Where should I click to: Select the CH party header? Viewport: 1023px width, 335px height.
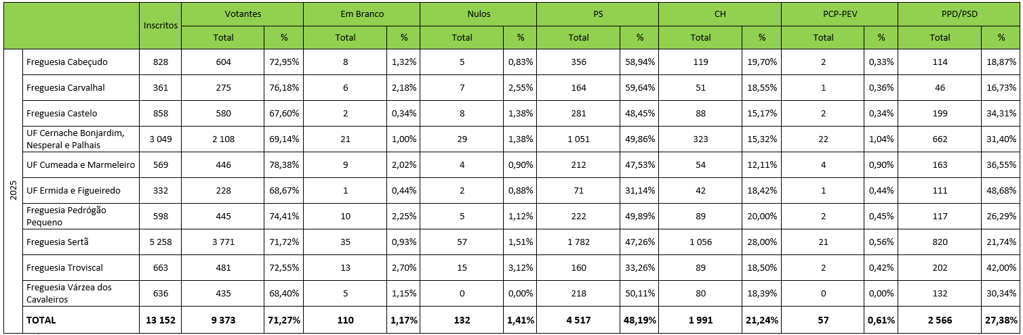click(719, 14)
